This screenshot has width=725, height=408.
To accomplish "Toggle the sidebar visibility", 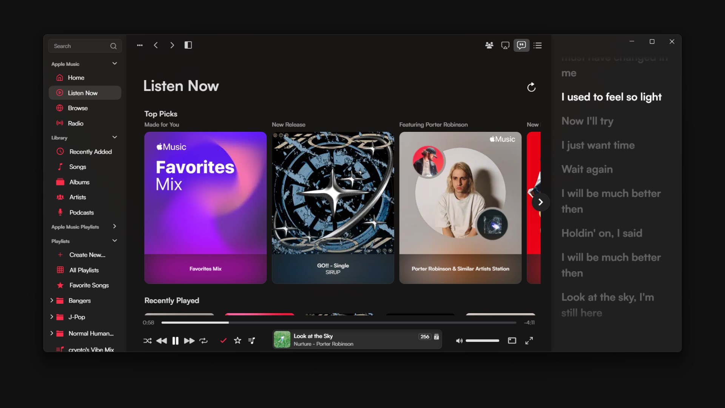I will [188, 45].
